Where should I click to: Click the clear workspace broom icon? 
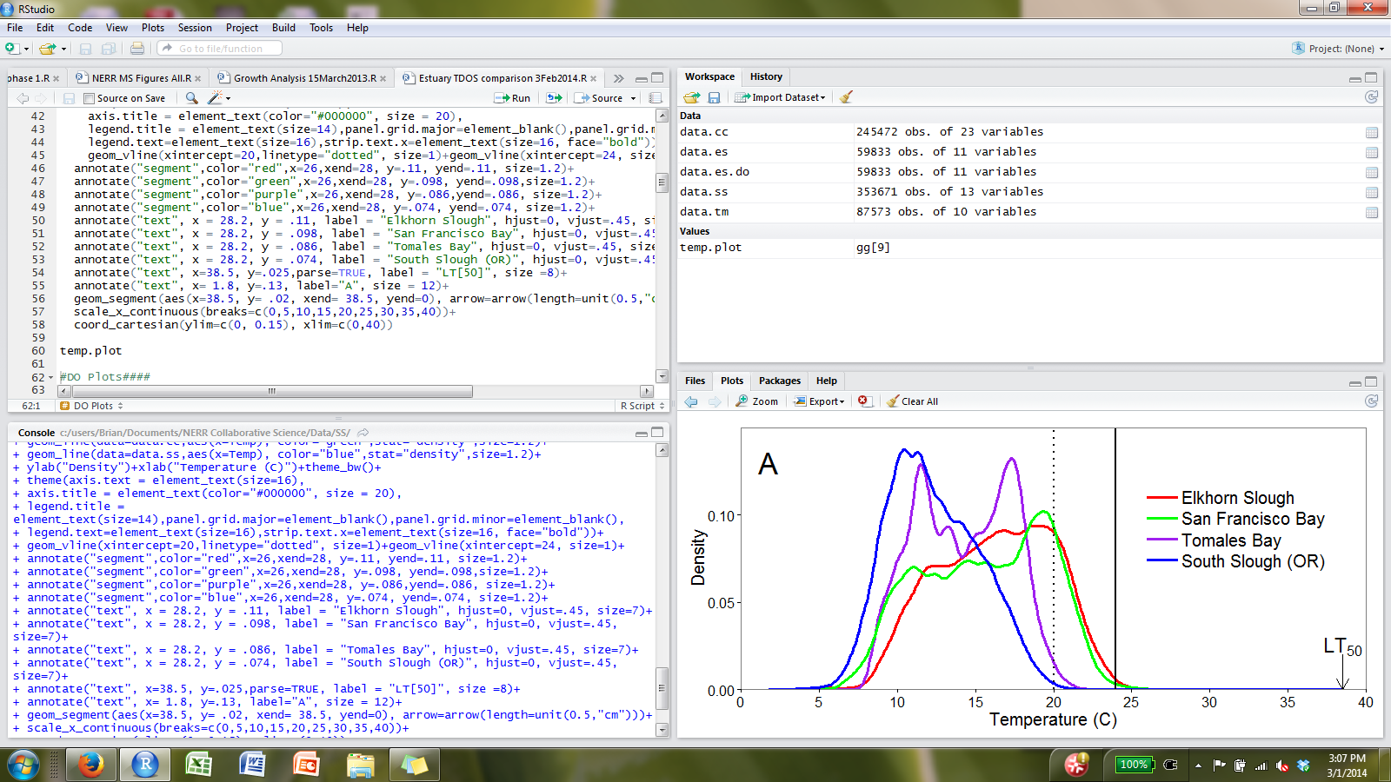coord(846,97)
